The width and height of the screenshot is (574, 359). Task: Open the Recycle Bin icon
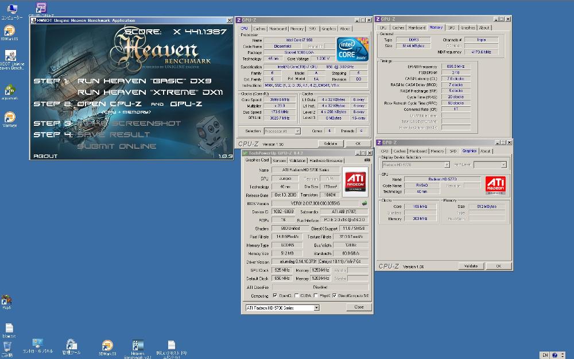point(7,349)
